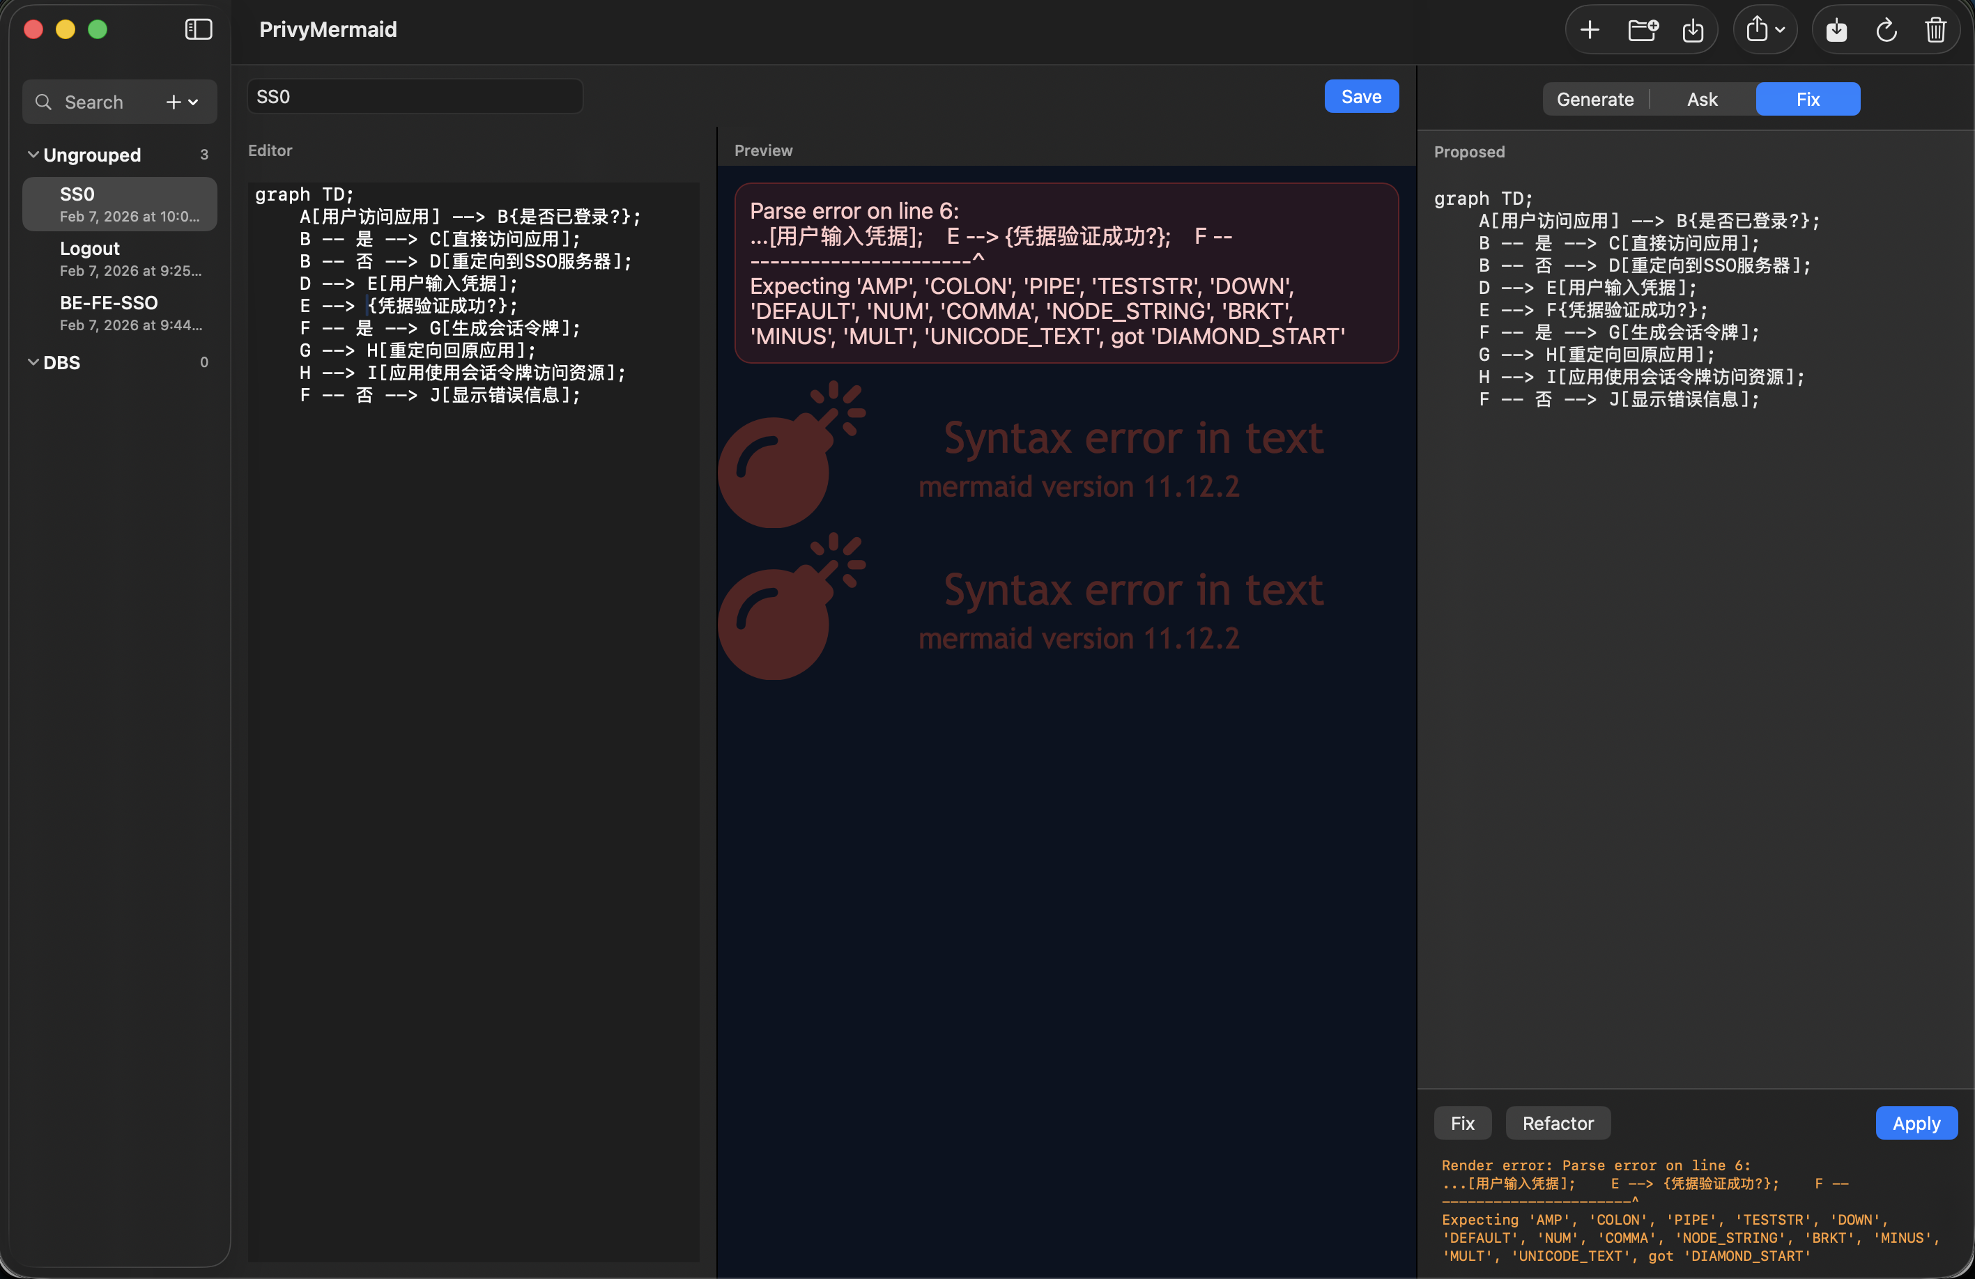Apply the proposed fix with the Apply button

(1916, 1123)
